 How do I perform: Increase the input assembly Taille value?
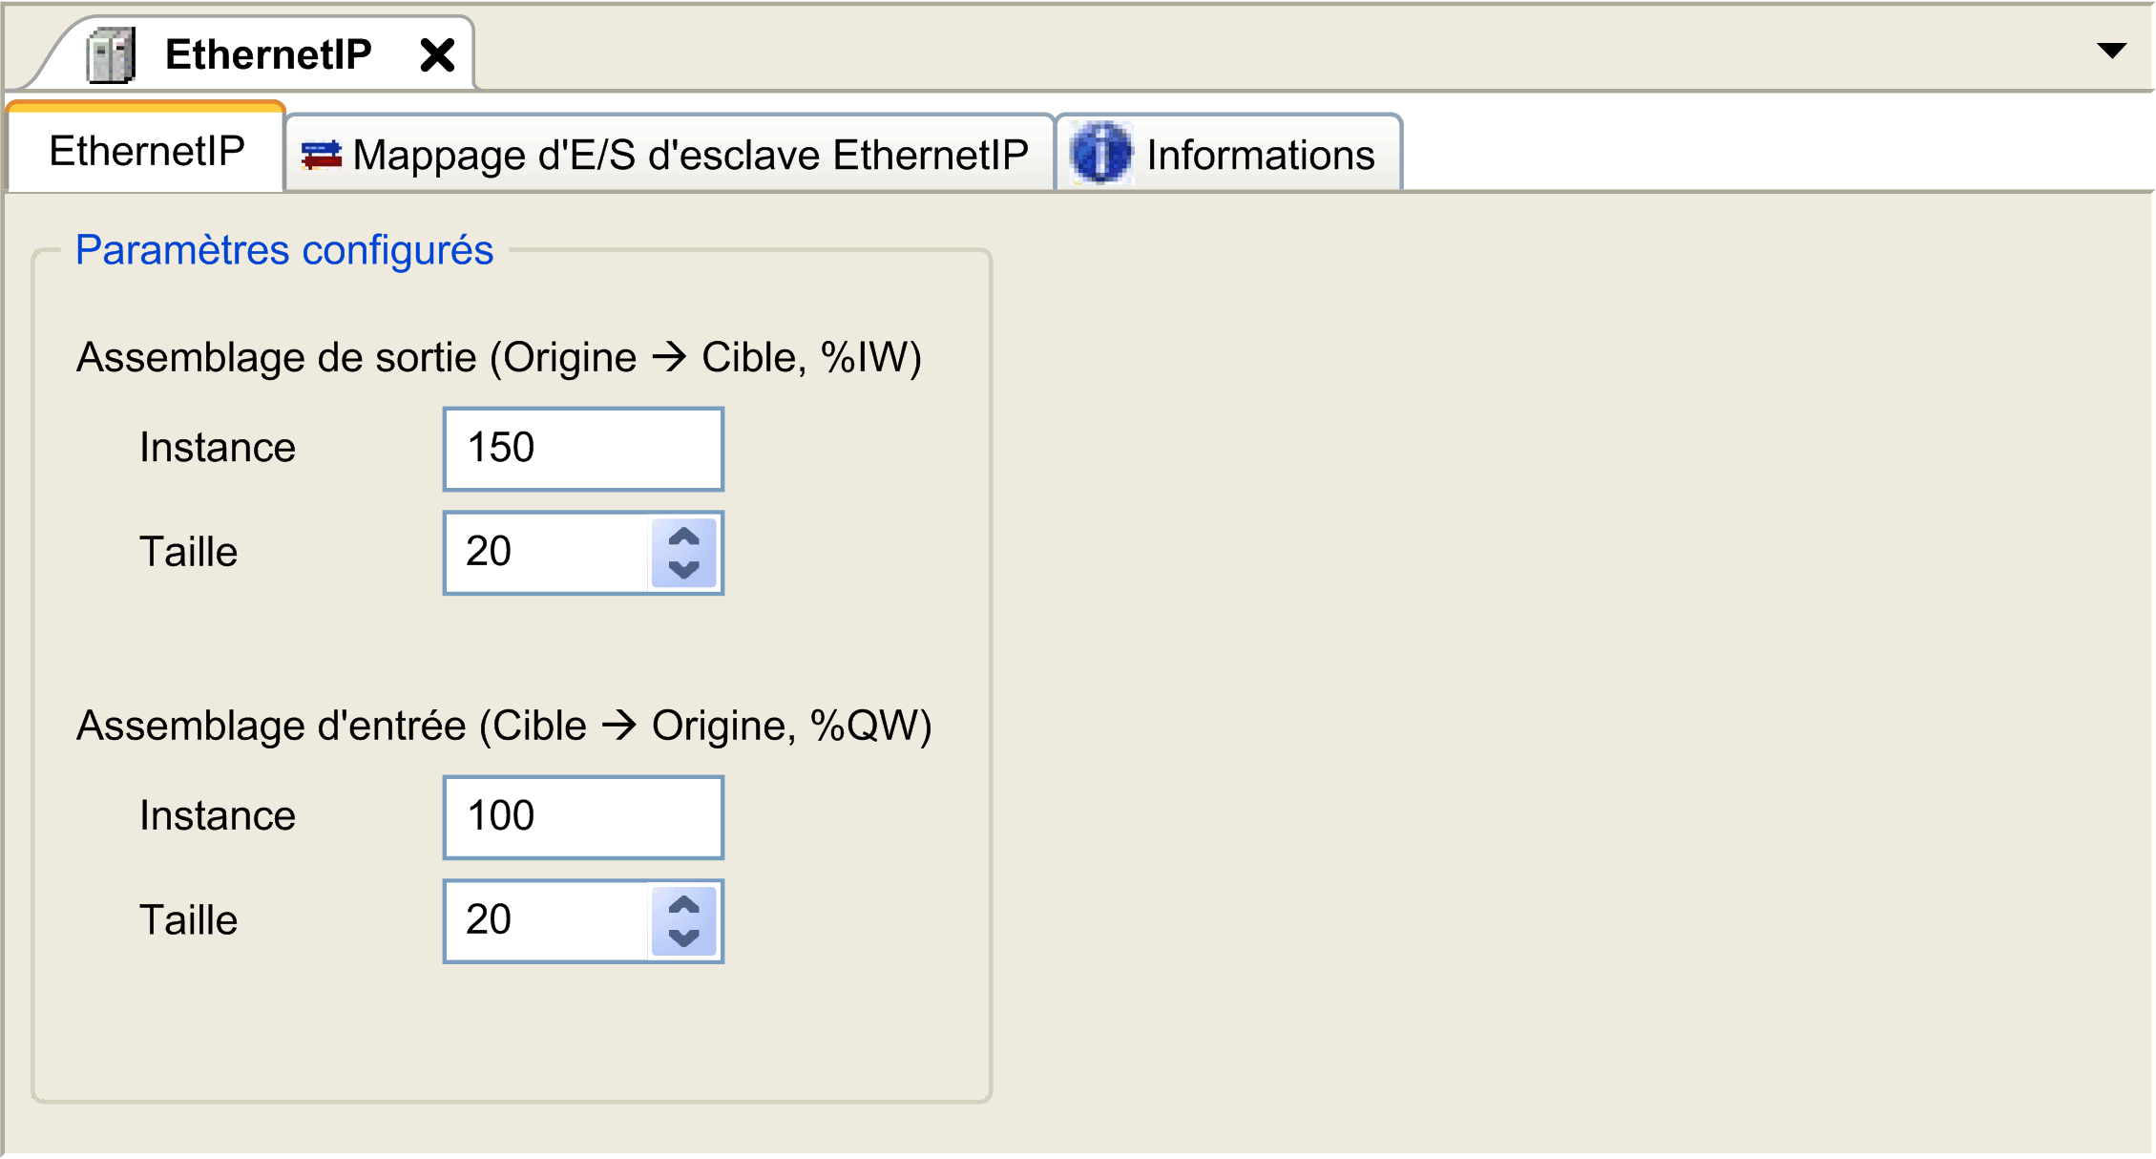[683, 905]
